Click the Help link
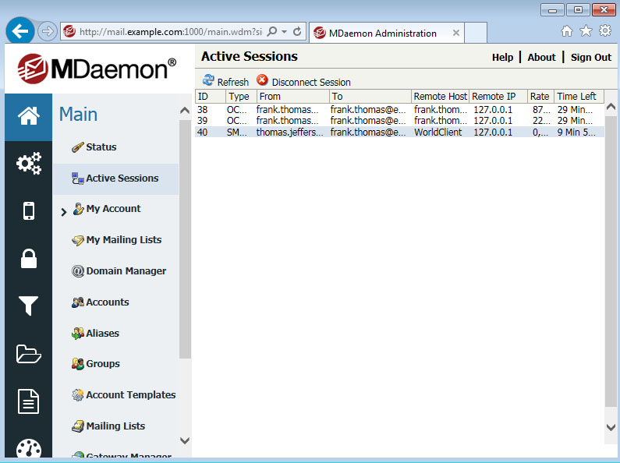The image size is (620, 463). [502, 57]
